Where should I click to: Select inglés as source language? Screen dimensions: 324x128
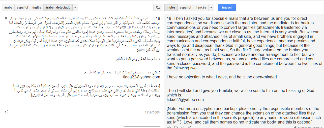(37, 8)
